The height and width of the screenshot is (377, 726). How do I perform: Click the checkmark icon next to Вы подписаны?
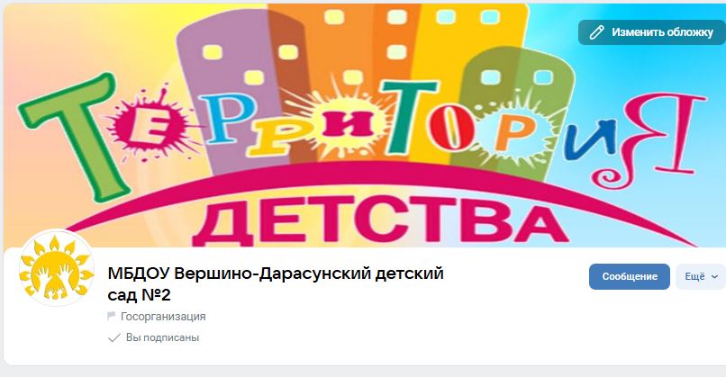click(113, 337)
